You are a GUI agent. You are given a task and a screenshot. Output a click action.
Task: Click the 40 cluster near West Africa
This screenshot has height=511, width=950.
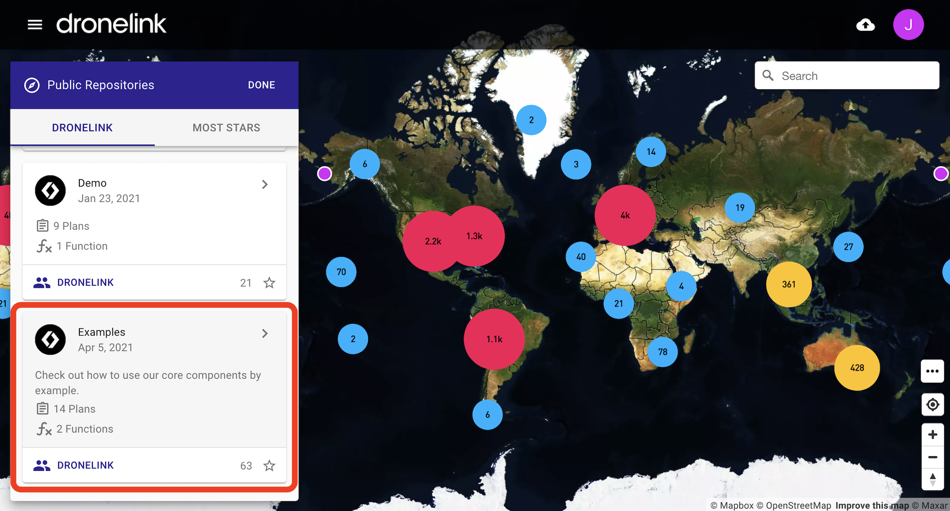[x=581, y=257]
